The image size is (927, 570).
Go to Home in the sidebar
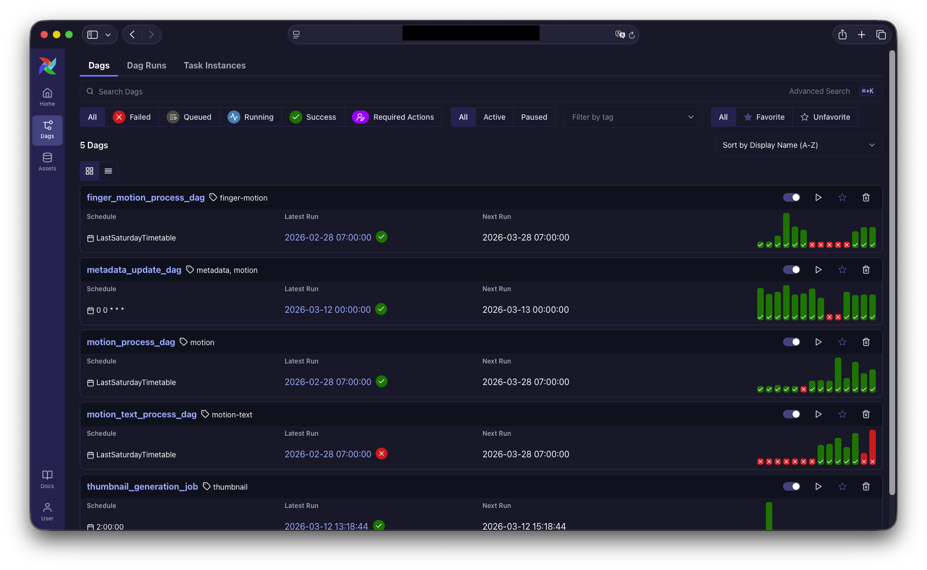click(47, 97)
